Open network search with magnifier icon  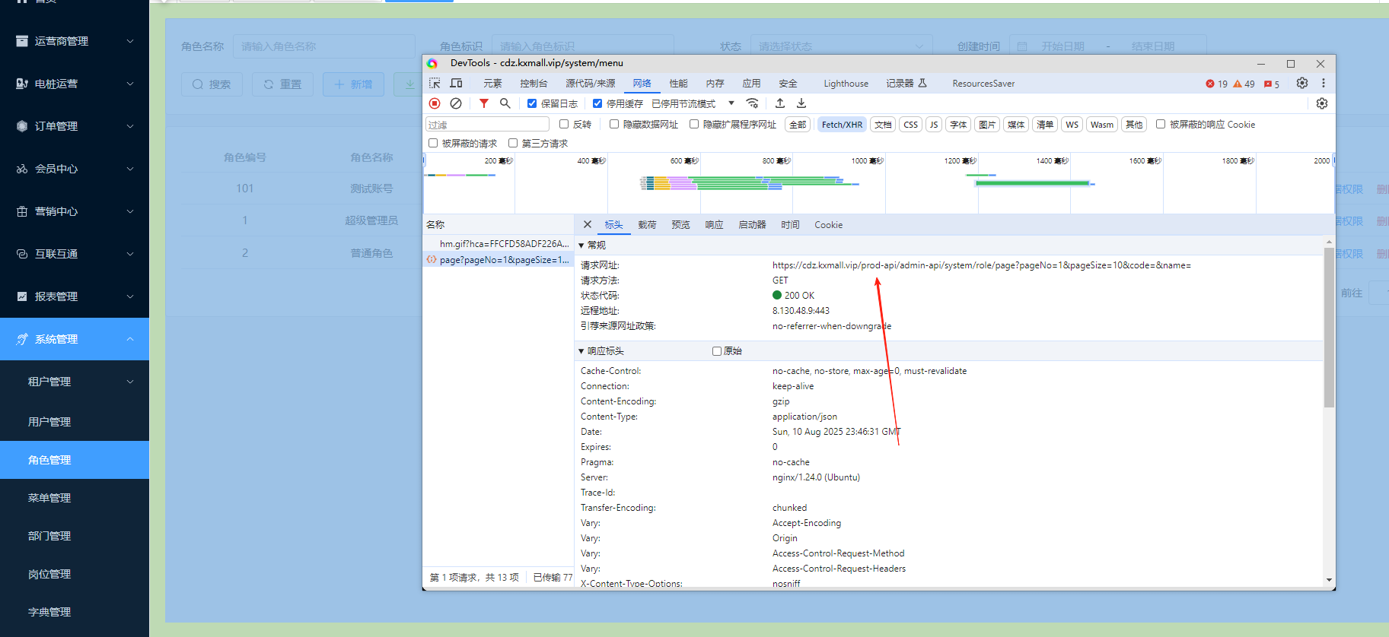tap(505, 103)
